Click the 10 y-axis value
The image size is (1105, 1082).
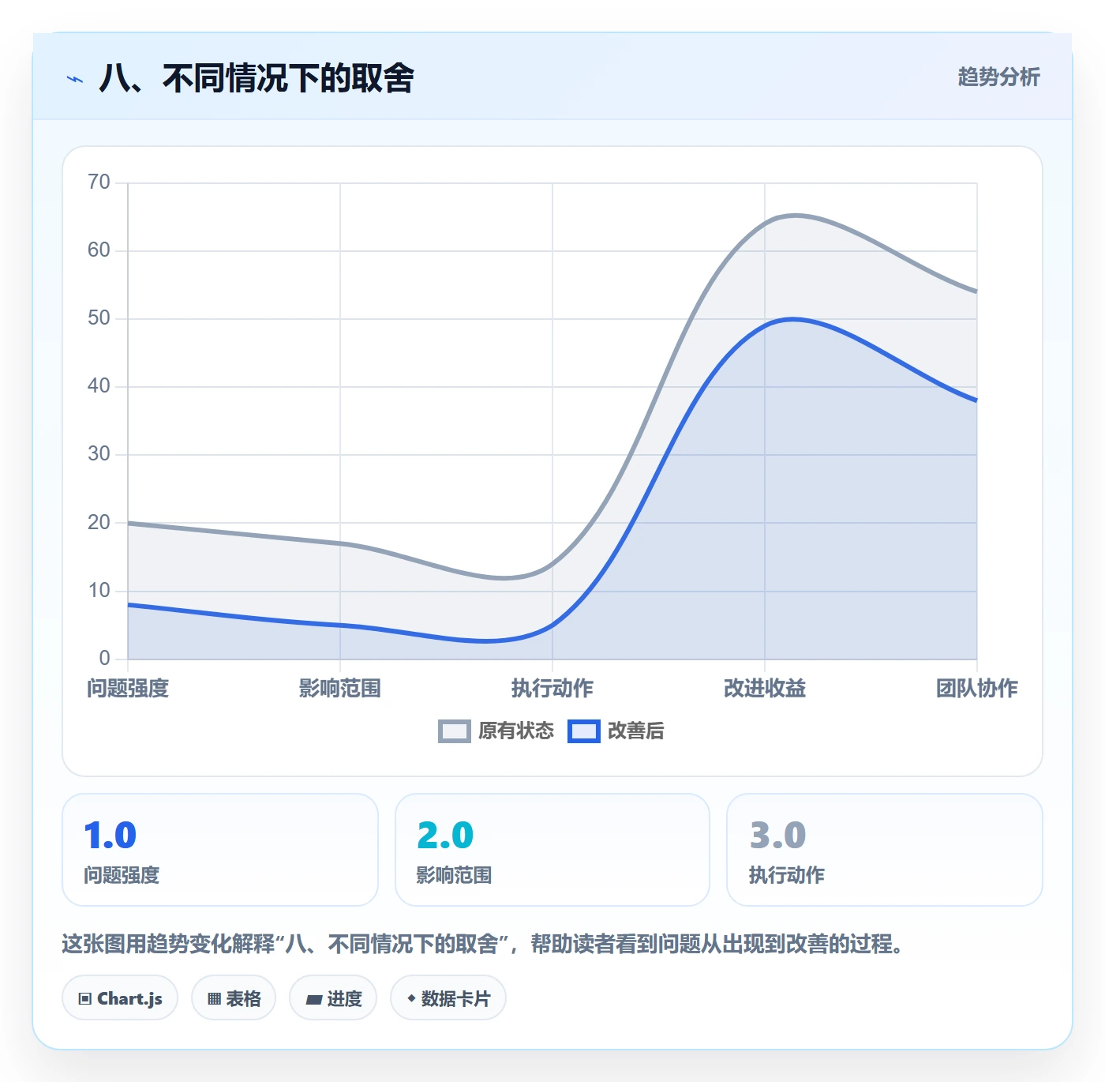click(x=99, y=590)
